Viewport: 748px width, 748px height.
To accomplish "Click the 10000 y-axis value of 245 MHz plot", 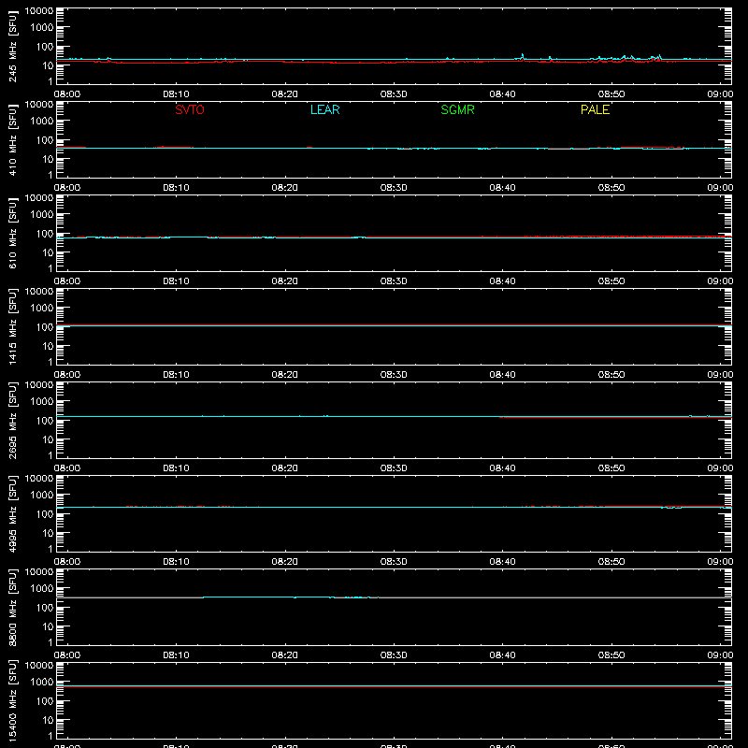I will click(39, 11).
